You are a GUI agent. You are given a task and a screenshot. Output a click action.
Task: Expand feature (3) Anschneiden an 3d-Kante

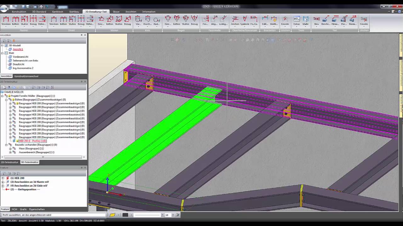(3, 182)
